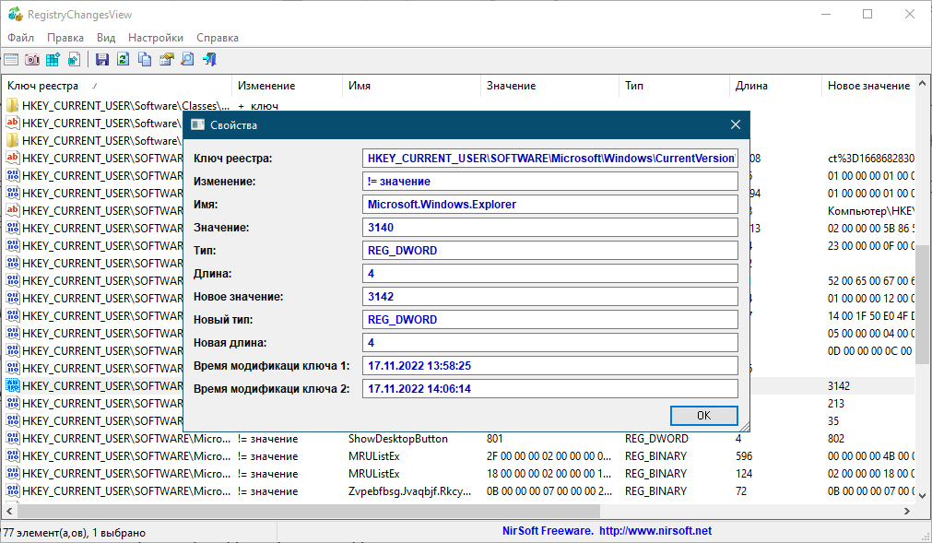Sort by the Новое значение column header
The height and width of the screenshot is (543, 932).
[x=868, y=86]
